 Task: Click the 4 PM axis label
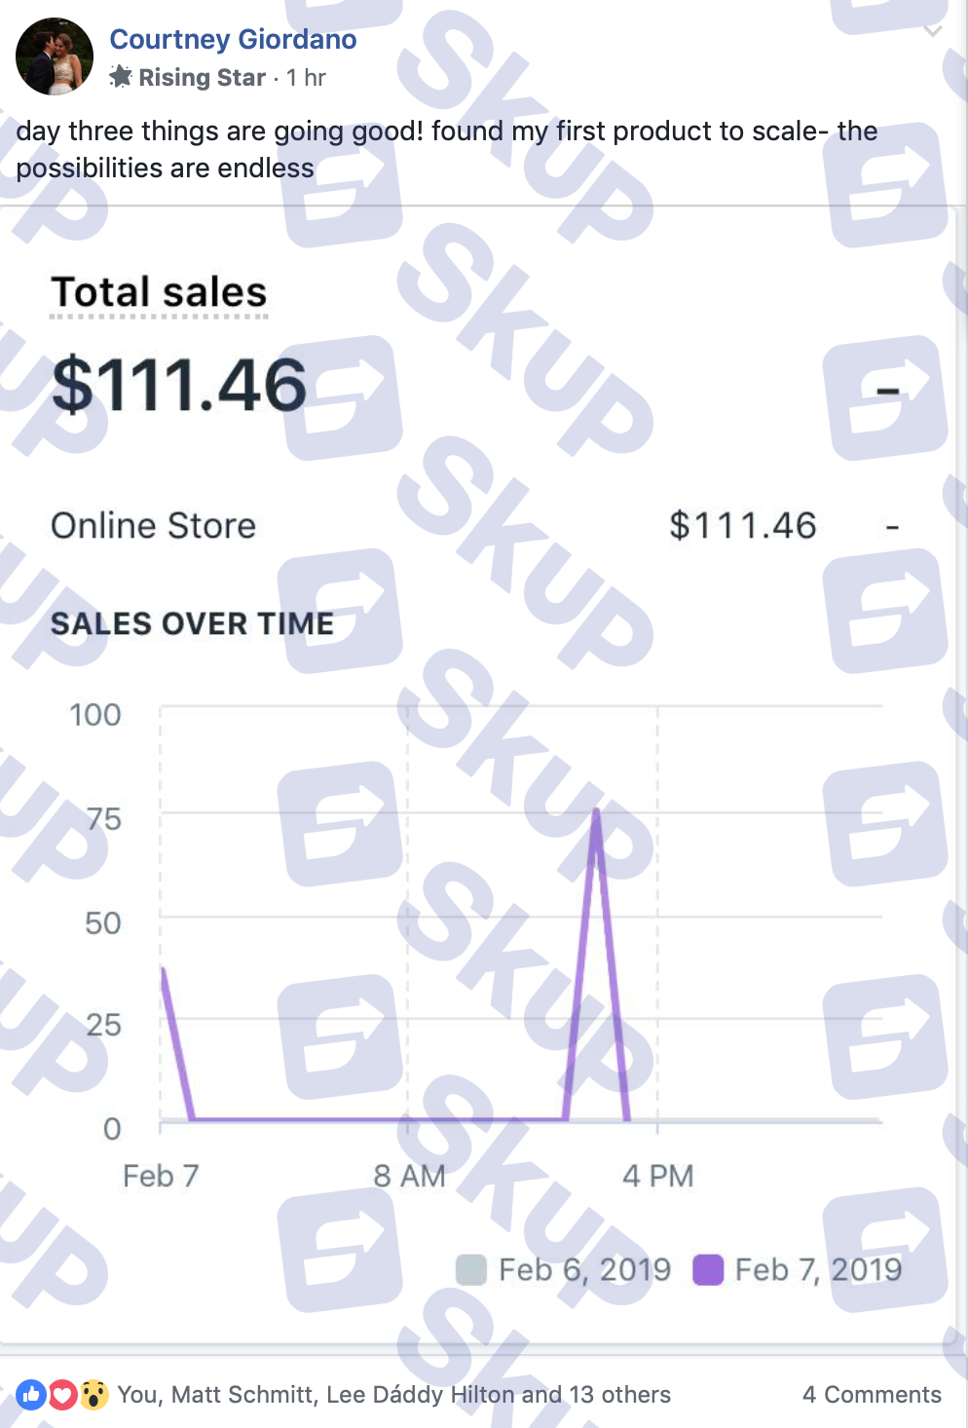(658, 1176)
